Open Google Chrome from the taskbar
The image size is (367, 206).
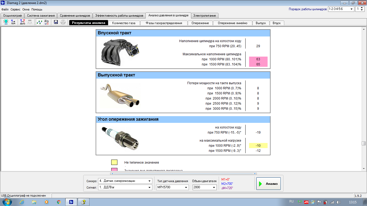click(x=59, y=202)
